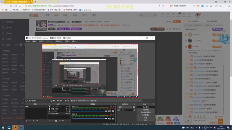Image resolution: width=232 pixels, height=130 pixels.
Task: Add a new source with plus icon
Action: [x=50, y=121]
